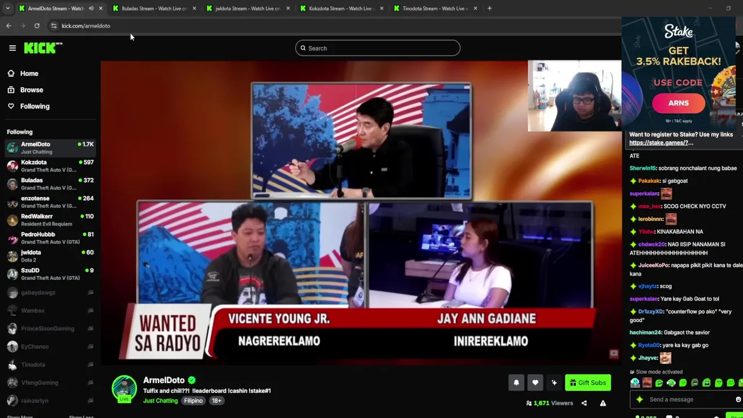Click the streamer webcam overlay

(574, 96)
